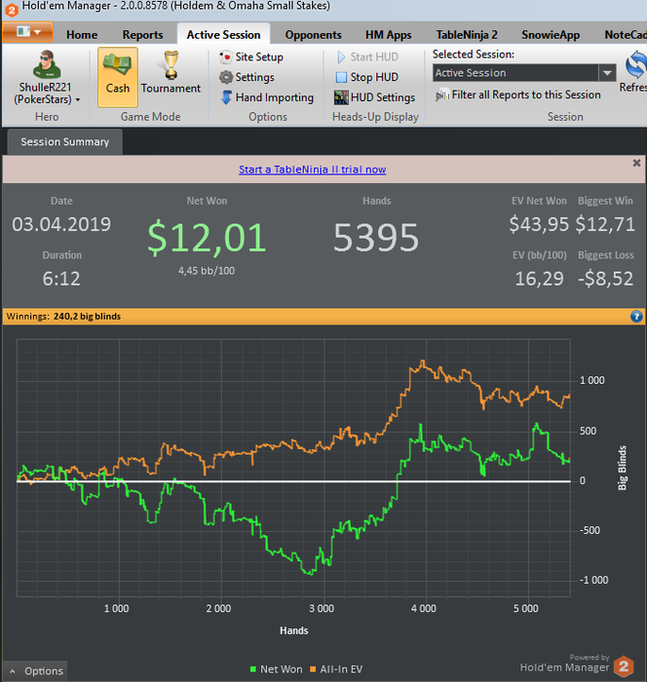The width and height of the screenshot is (647, 682).
Task: Switch to the SnowieApp tab
Action: tap(551, 35)
